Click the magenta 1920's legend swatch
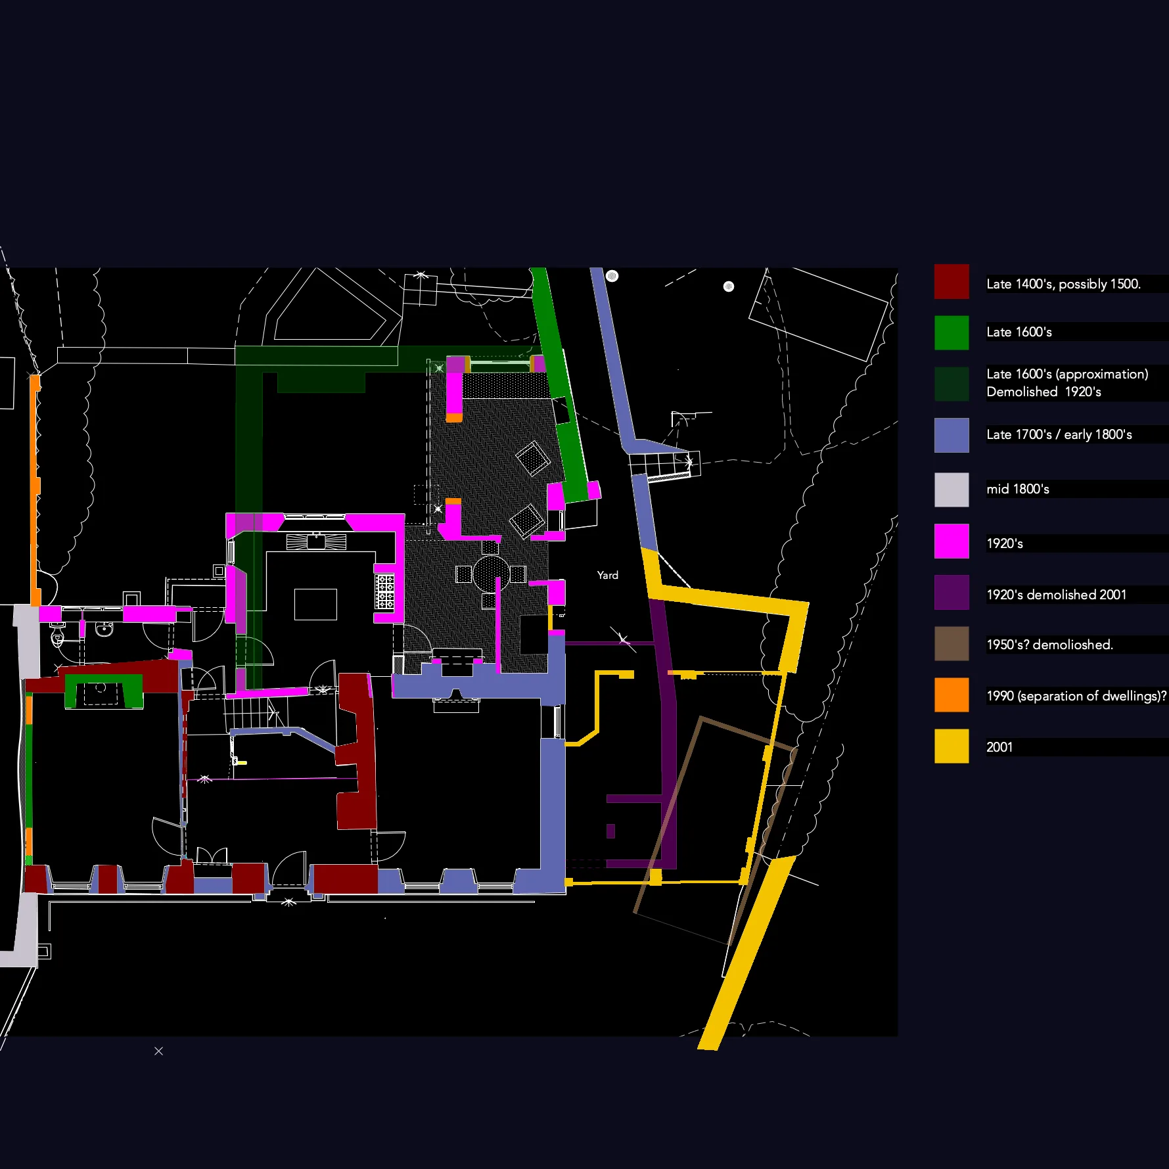 (x=951, y=541)
